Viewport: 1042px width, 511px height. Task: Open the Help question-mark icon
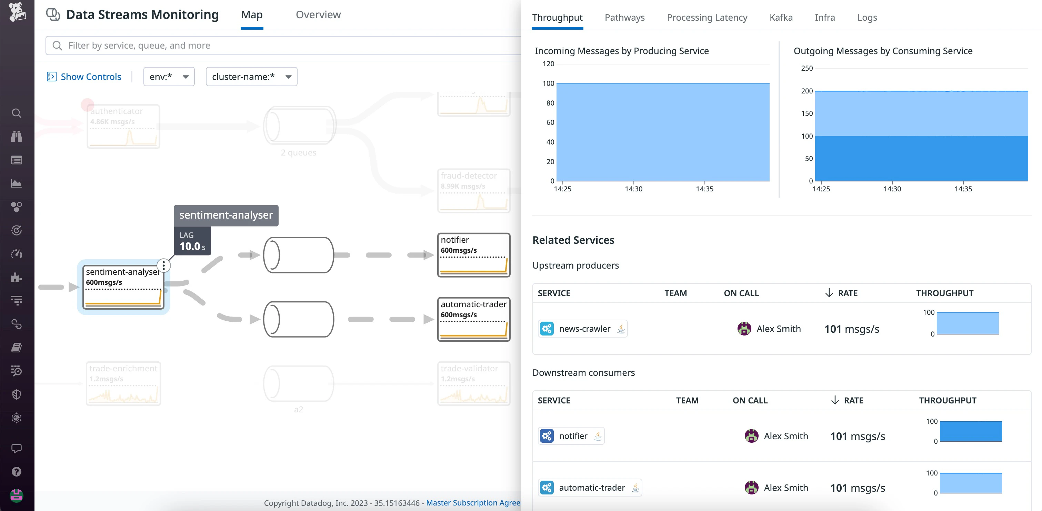tap(16, 471)
